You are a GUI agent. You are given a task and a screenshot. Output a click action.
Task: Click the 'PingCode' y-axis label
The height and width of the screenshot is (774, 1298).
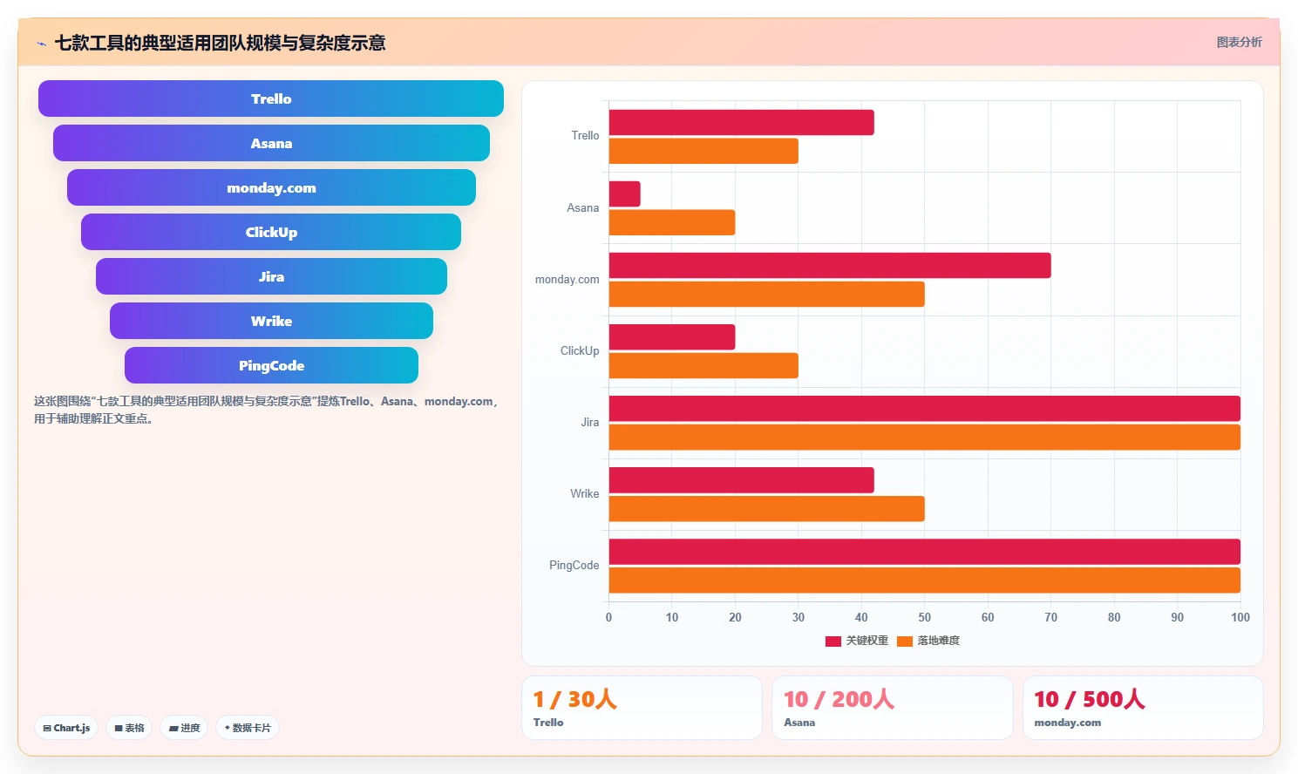pyautogui.click(x=574, y=566)
